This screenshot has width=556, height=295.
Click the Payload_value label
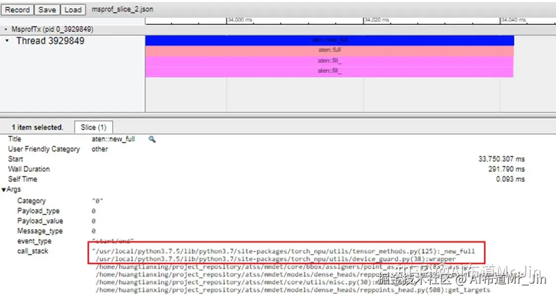40,221
